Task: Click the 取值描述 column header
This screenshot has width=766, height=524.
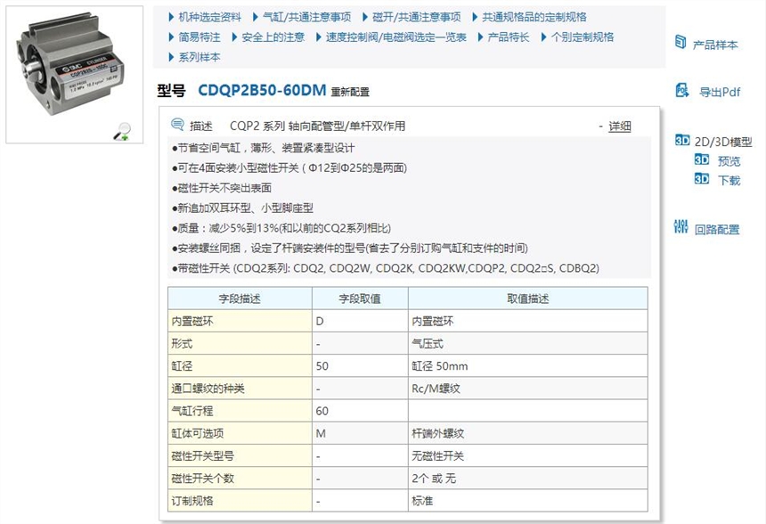Action: tap(528, 299)
